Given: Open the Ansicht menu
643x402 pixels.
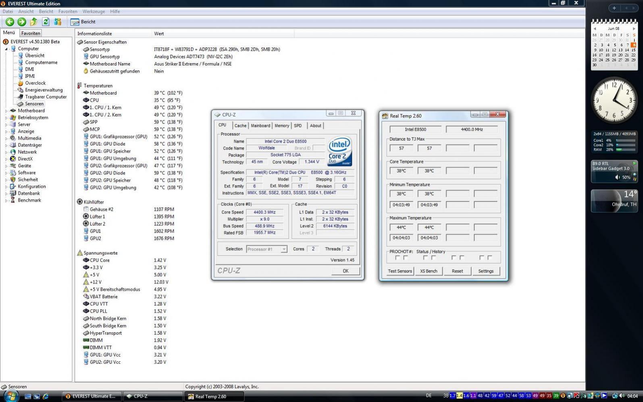Looking at the screenshot, I should pyautogui.click(x=26, y=11).
